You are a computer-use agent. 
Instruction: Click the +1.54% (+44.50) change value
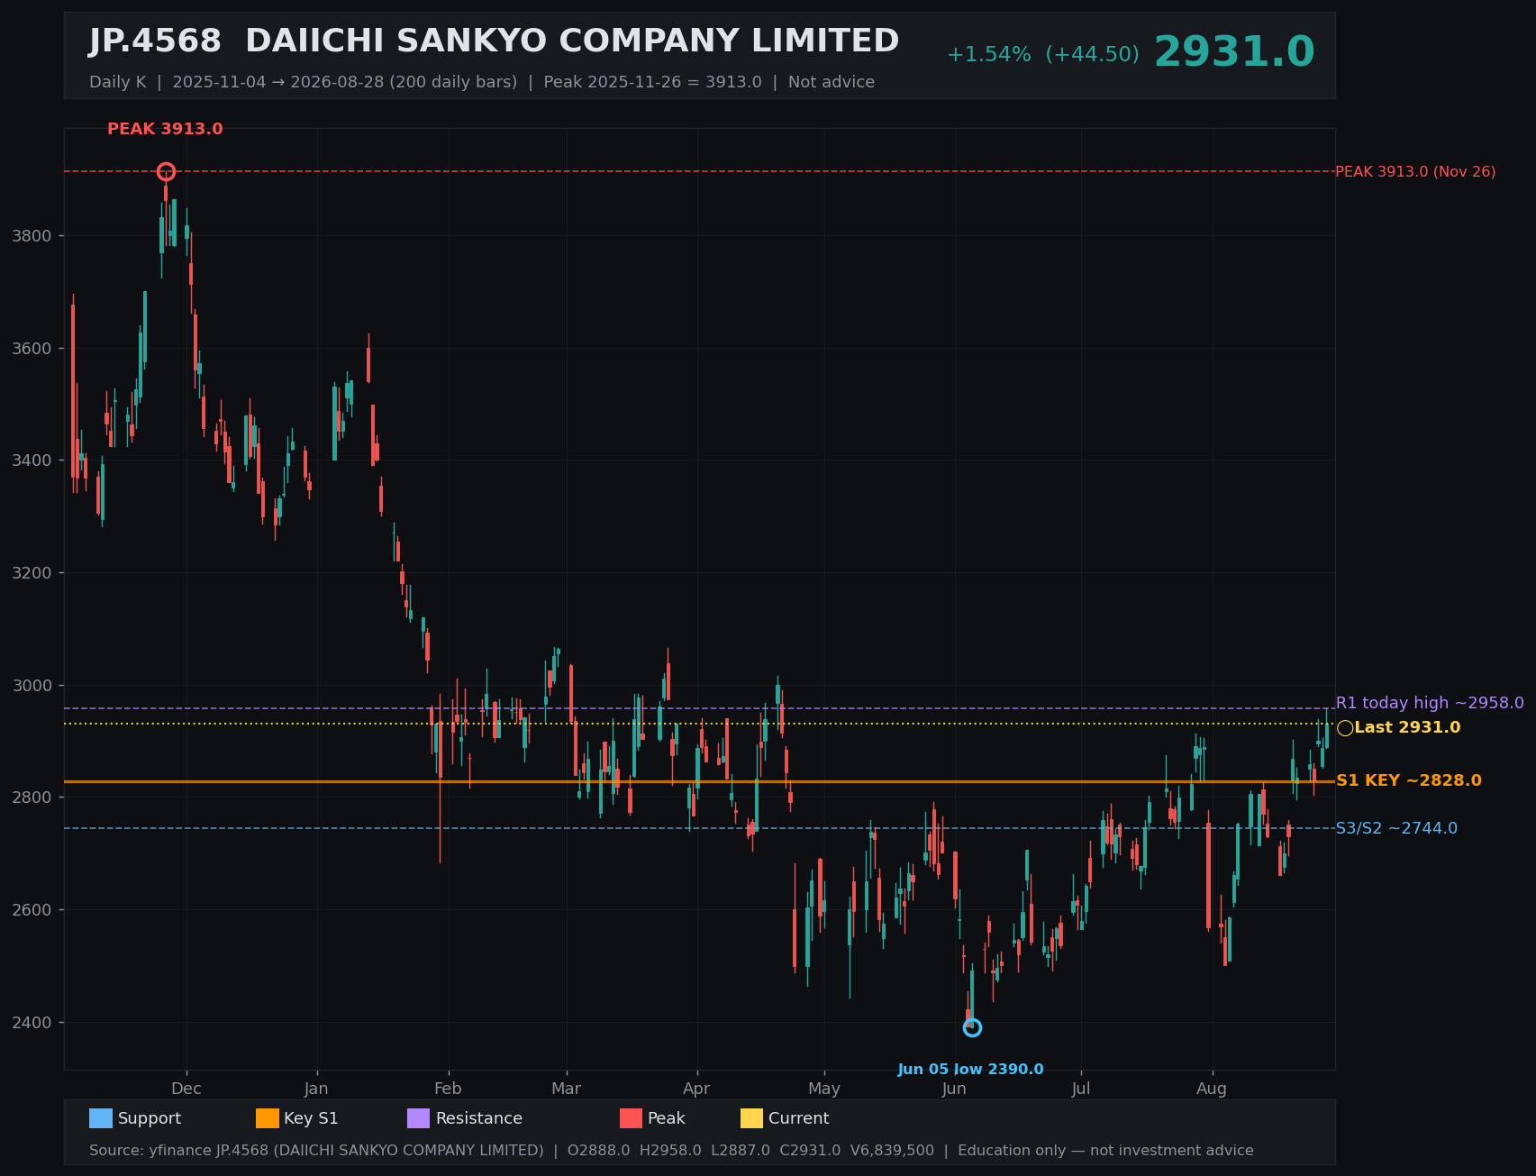(x=1042, y=55)
